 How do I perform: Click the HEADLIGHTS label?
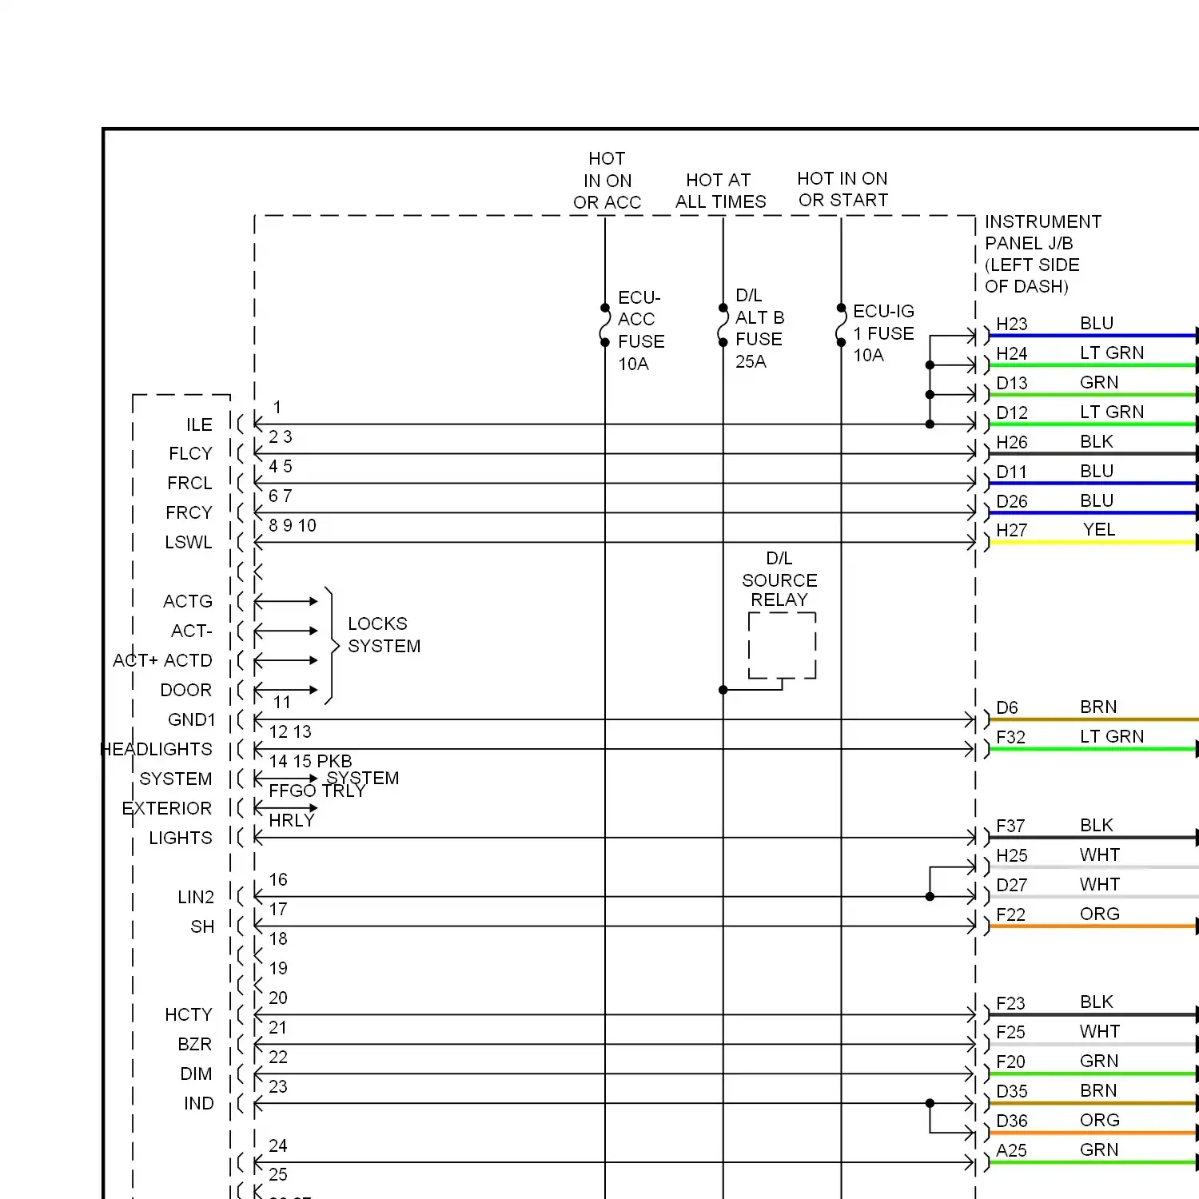coord(157,749)
